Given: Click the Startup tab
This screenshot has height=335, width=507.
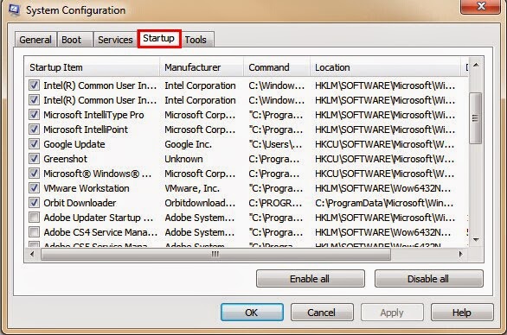Looking at the screenshot, I should [158, 38].
